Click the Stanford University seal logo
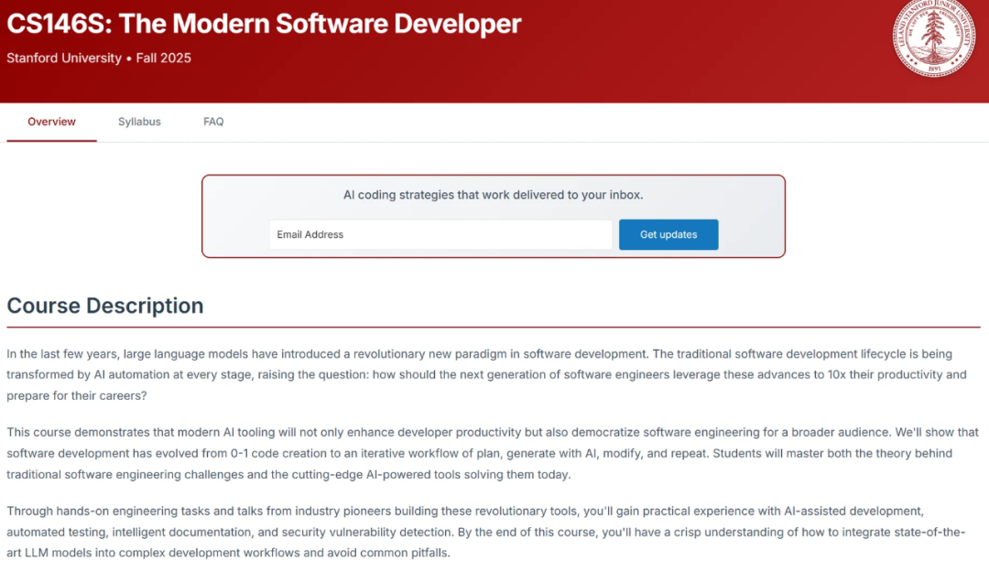The height and width of the screenshot is (582, 989). 934,37
